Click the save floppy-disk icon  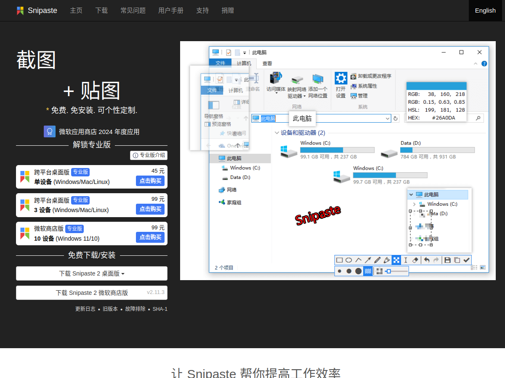(447, 260)
